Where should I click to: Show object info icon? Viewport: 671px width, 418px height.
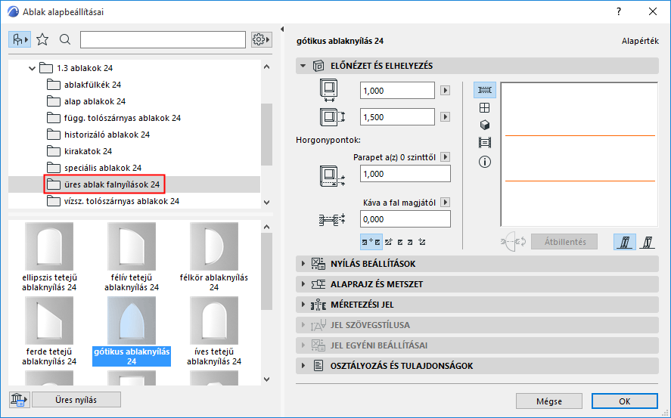(x=485, y=162)
